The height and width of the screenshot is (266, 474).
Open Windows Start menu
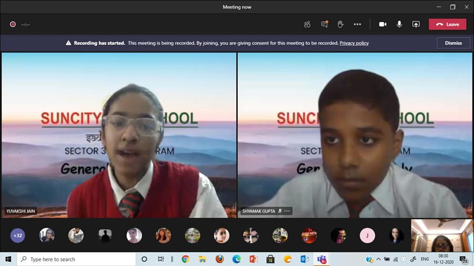point(8,259)
